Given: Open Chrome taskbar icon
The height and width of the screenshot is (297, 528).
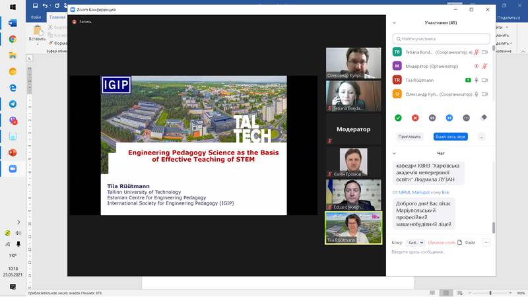Looking at the screenshot, I should pyautogui.click(x=13, y=39).
